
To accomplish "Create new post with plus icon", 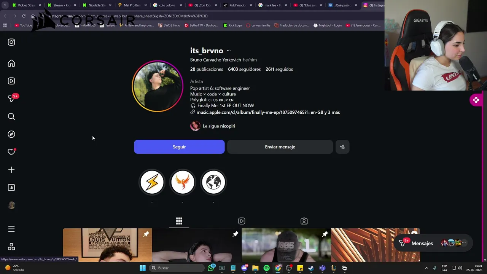I will pyautogui.click(x=11, y=170).
